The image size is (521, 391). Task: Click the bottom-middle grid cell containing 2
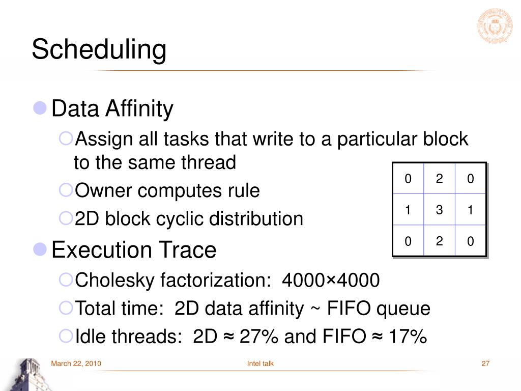439,241
